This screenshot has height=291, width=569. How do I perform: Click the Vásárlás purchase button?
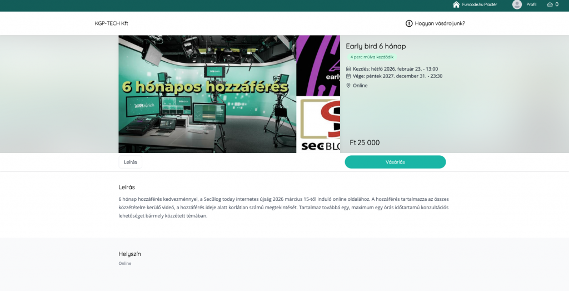pos(395,162)
